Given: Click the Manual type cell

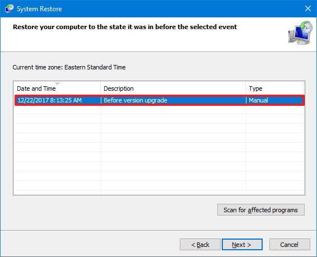Looking at the screenshot, I should (x=258, y=100).
